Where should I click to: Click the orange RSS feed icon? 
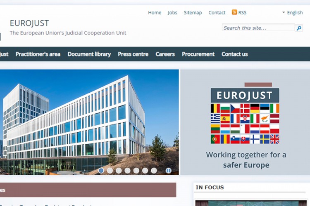tap(234, 12)
